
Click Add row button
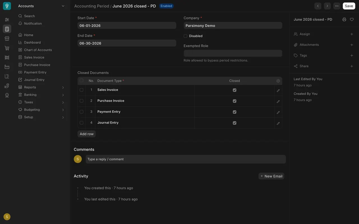tap(87, 134)
